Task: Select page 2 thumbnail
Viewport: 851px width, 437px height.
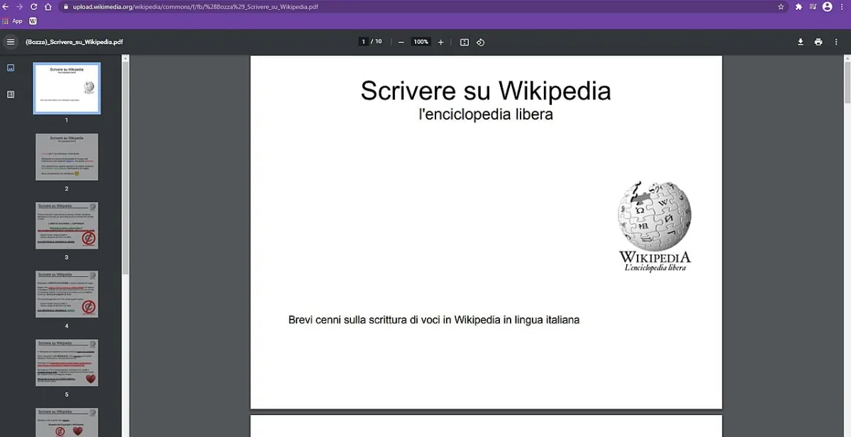Action: point(67,157)
